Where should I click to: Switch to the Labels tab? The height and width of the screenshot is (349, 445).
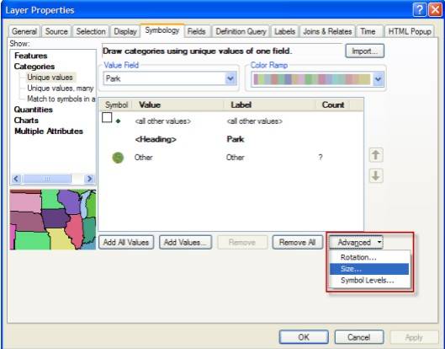(284, 31)
